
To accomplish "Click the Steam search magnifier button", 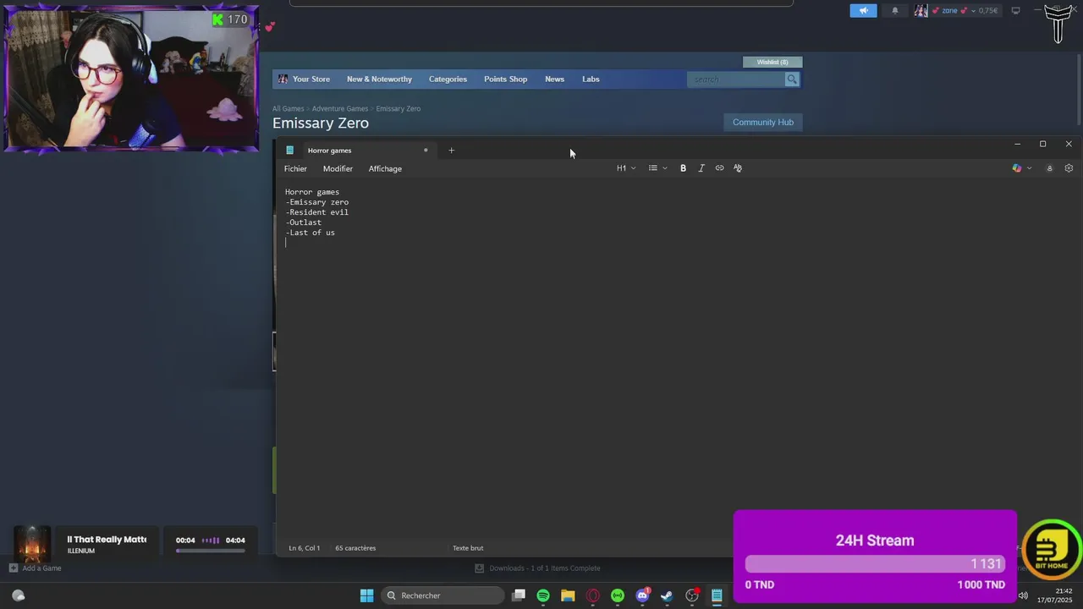I will 792,80.
